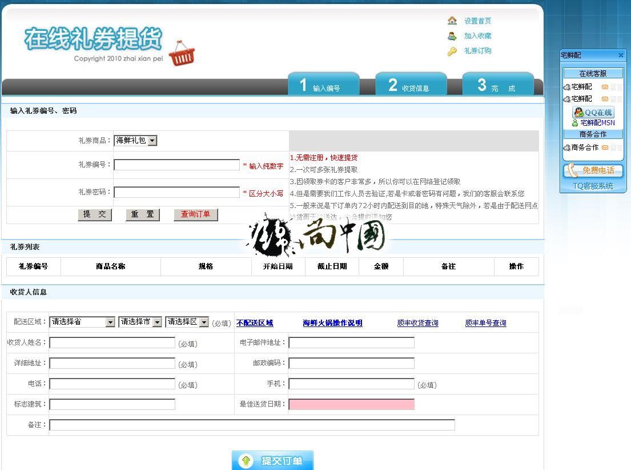
Task: Click the 规格 column header
Action: [206, 266]
